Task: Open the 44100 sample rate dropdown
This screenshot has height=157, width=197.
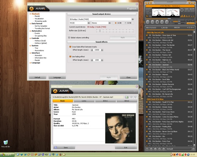Action: (89, 23)
